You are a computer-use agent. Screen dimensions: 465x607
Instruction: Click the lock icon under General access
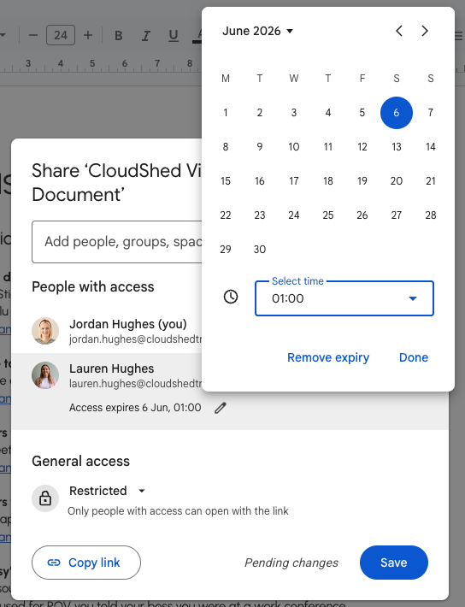(x=45, y=498)
